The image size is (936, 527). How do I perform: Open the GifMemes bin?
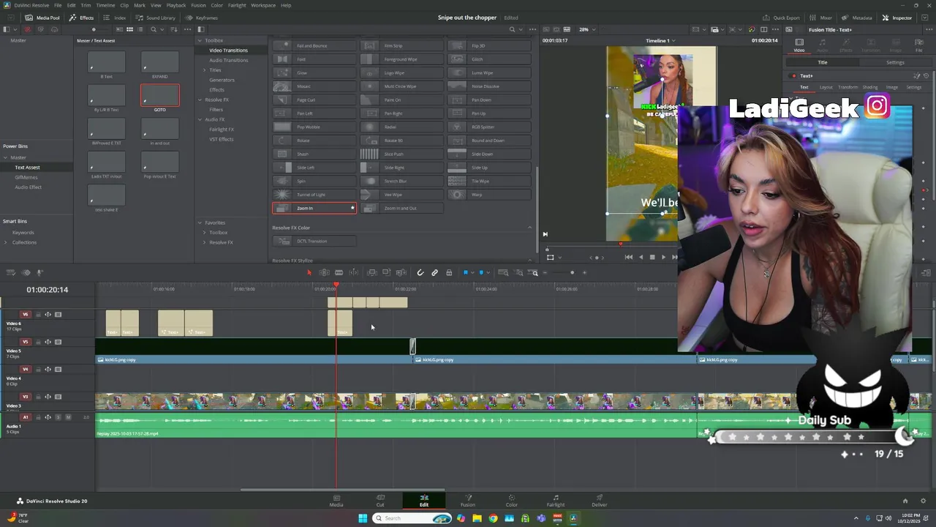[x=26, y=177]
